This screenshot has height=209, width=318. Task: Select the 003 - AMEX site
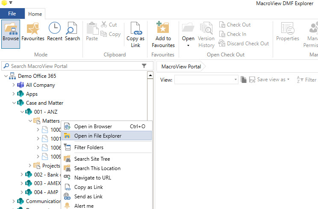[x=47, y=183]
